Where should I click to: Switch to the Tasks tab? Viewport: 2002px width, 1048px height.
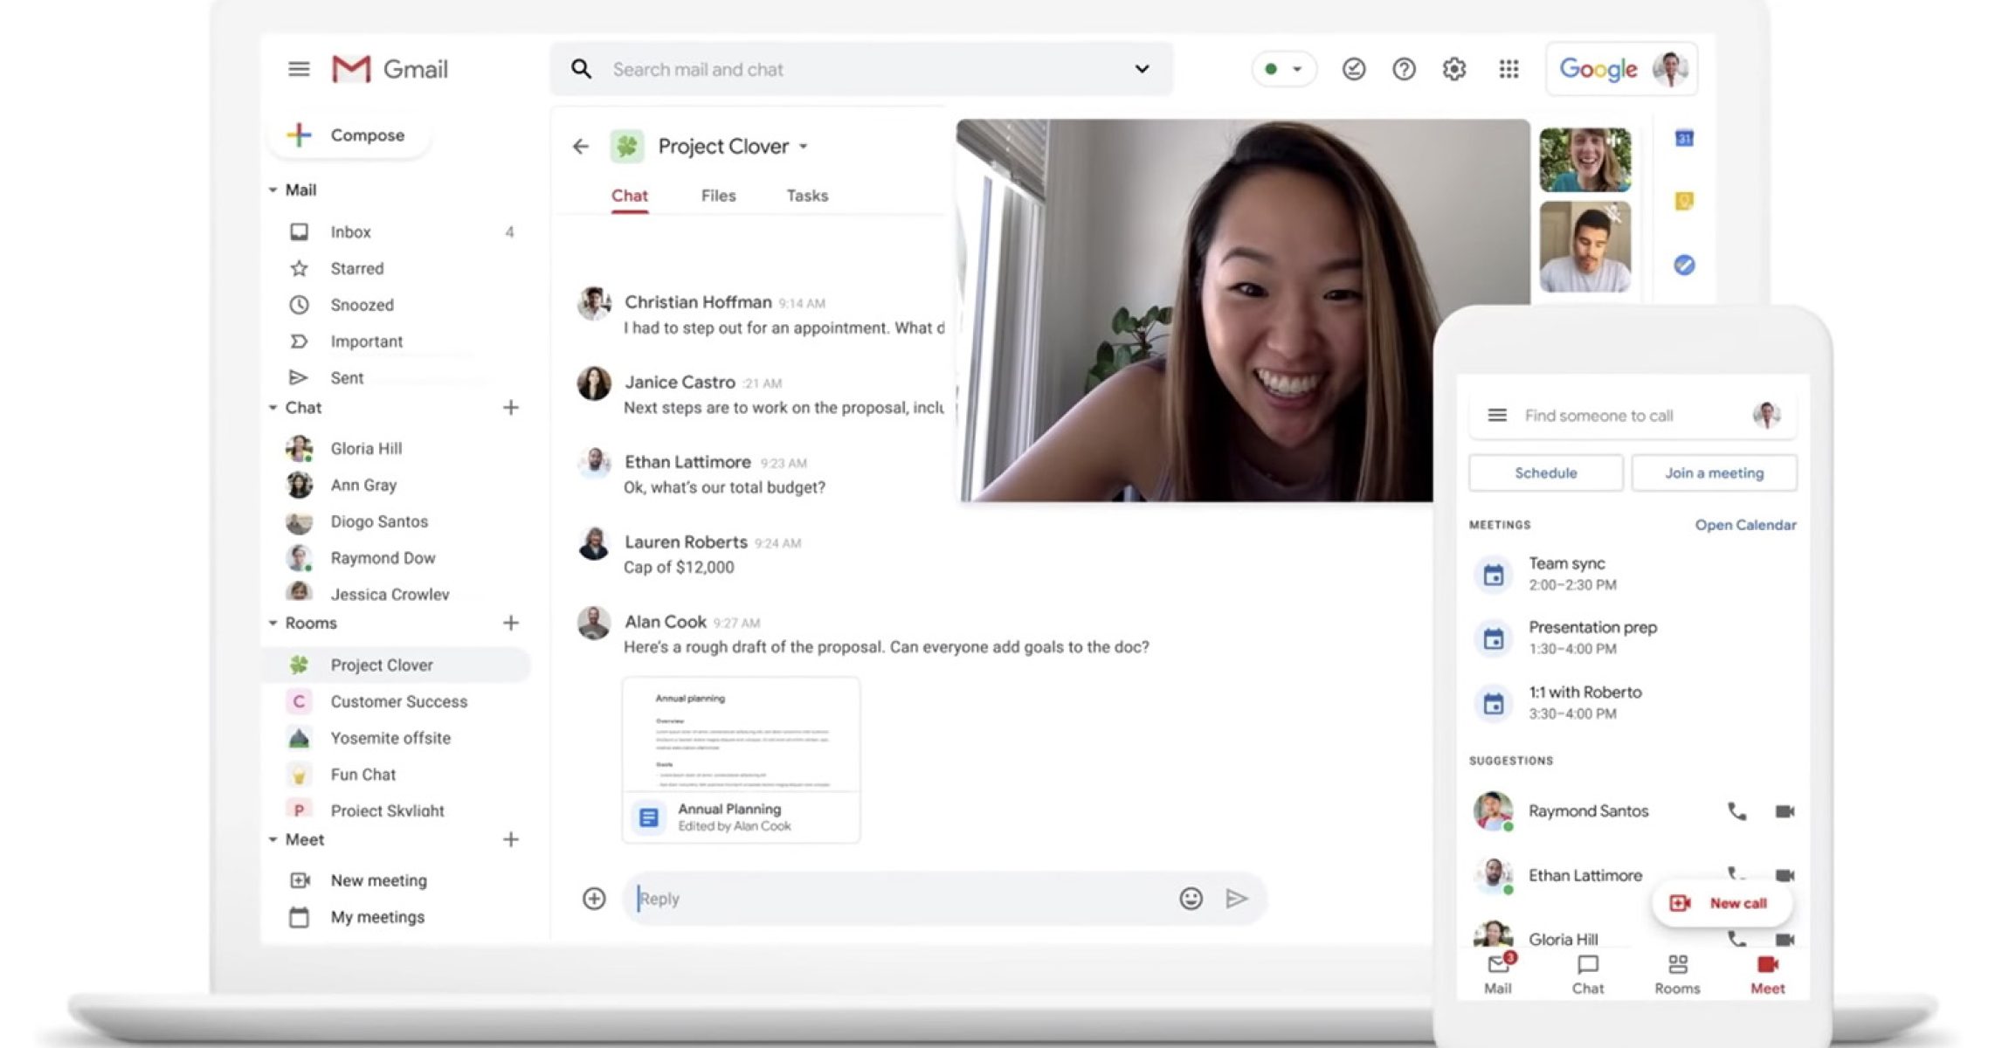pyautogui.click(x=807, y=196)
